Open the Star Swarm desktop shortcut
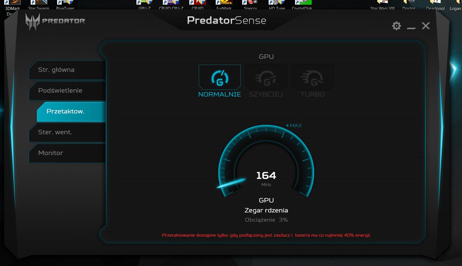The image size is (462, 266). [39, 5]
